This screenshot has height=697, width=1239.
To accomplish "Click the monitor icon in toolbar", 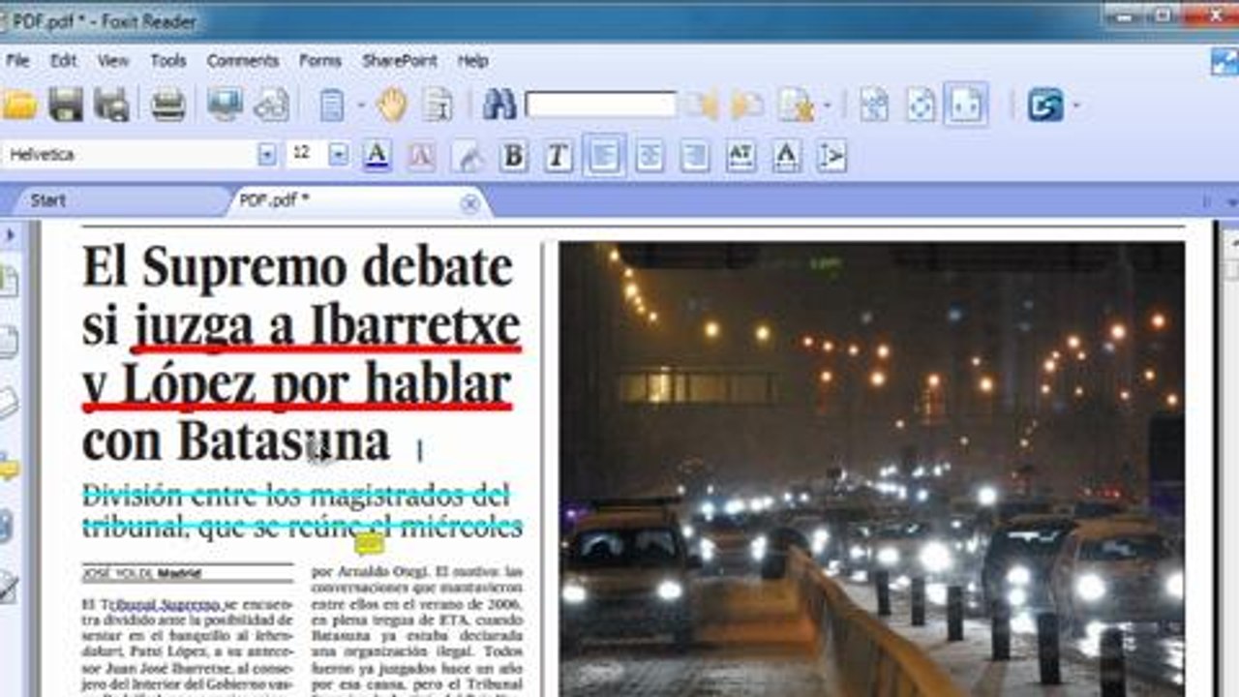I will click(x=225, y=105).
